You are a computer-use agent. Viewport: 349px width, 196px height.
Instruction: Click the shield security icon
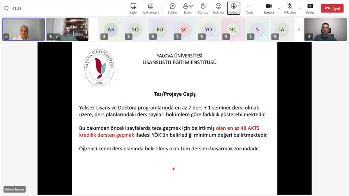point(6,8)
